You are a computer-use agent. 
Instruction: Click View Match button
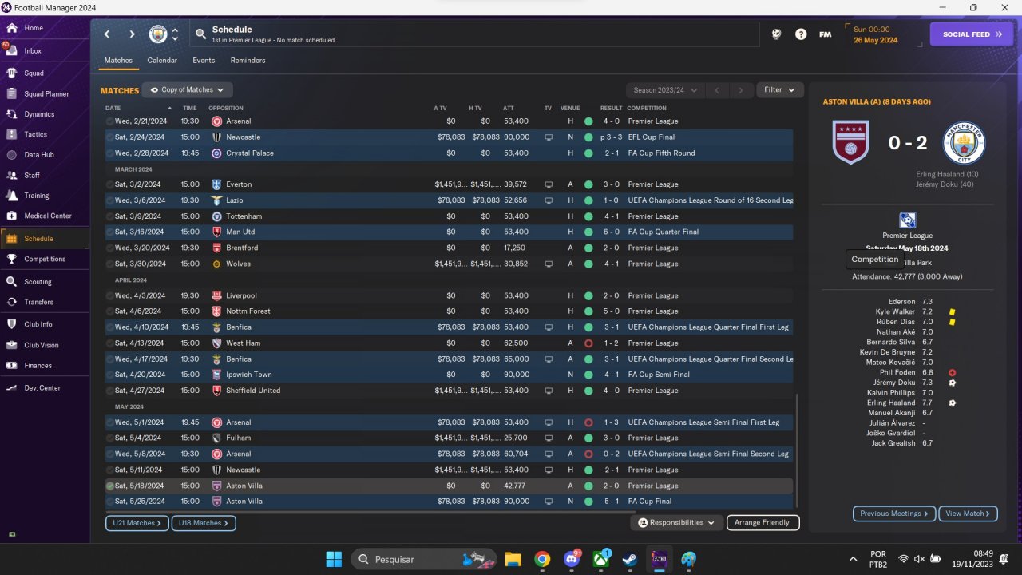[x=968, y=514]
